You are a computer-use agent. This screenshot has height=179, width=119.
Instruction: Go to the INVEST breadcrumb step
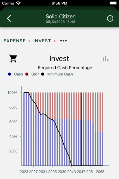coord(42,41)
